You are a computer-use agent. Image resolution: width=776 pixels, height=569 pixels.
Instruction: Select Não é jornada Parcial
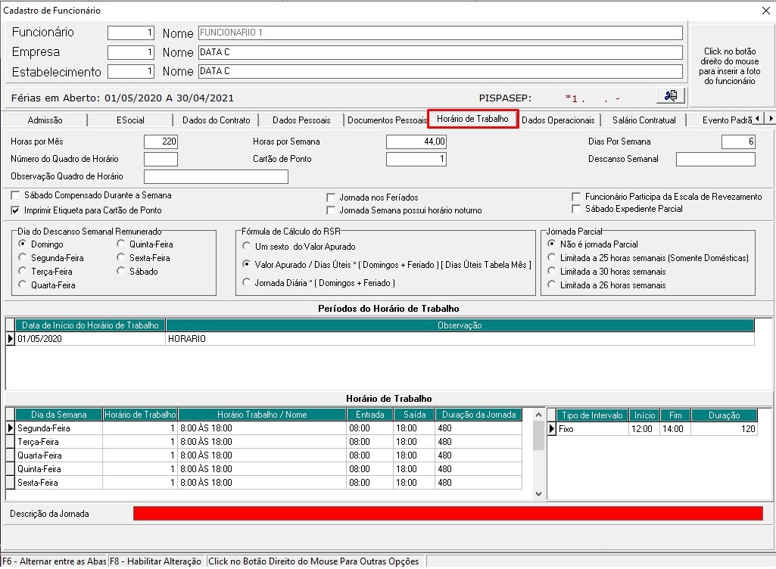[551, 244]
